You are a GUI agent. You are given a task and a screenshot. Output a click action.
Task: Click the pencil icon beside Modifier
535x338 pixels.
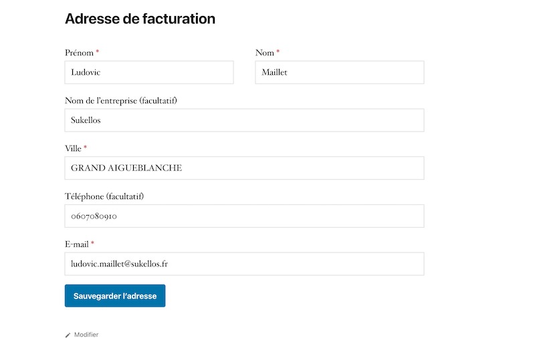(x=68, y=335)
